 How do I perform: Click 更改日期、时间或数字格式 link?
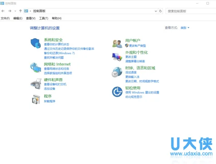(142, 81)
